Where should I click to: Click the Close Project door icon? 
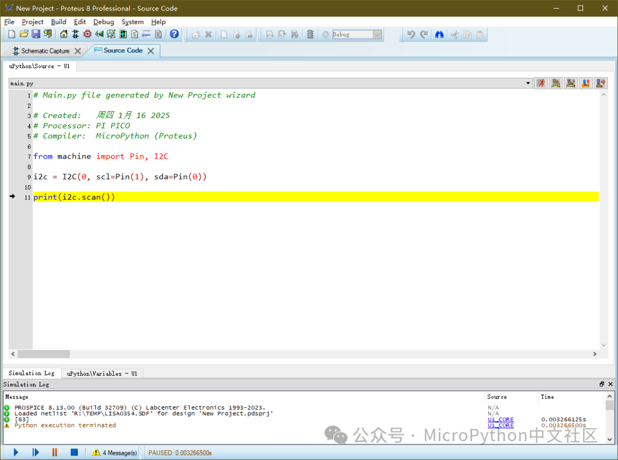tap(47, 34)
